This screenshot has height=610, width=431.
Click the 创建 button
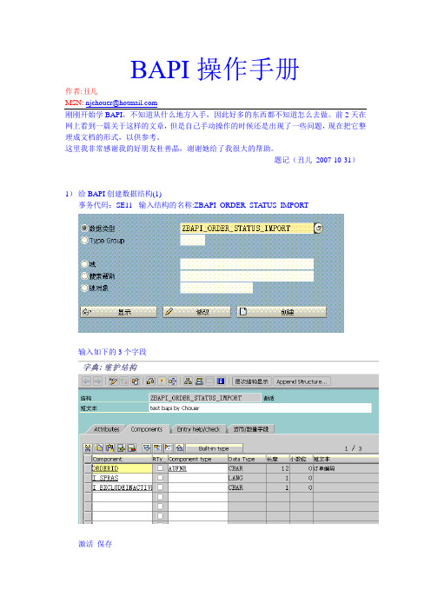282,312
